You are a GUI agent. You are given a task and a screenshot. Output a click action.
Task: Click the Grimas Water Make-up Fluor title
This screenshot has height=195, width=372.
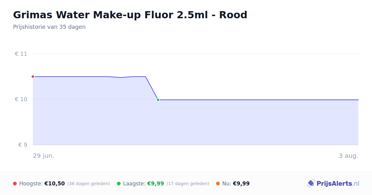click(130, 15)
